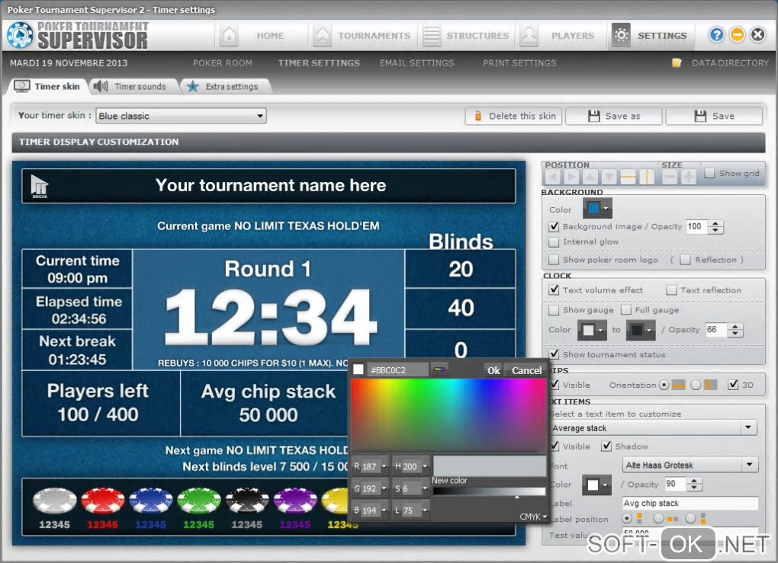
Task: Toggle the 3D chips checkbox
Action: click(733, 385)
